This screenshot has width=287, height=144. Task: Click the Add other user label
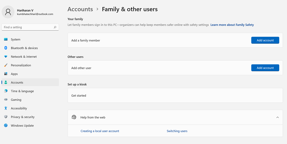pyautogui.click(x=81, y=68)
